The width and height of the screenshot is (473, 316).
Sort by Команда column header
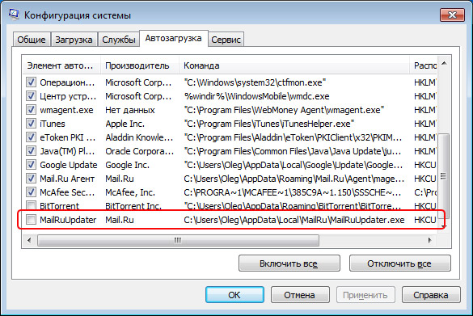click(x=294, y=65)
